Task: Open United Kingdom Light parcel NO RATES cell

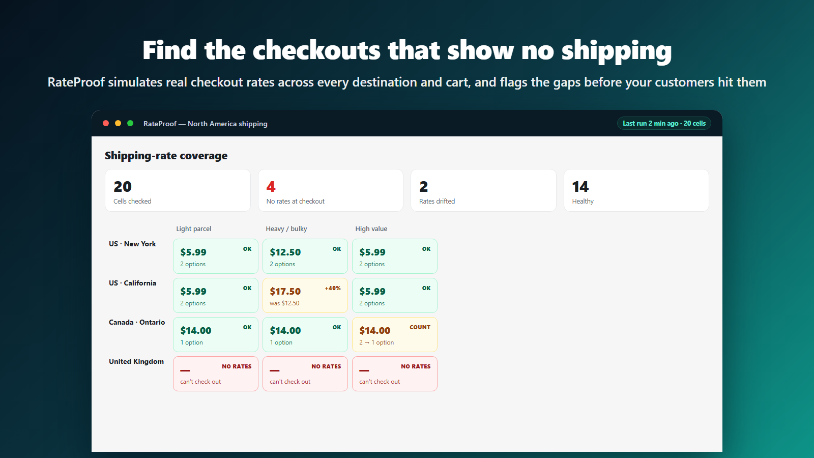Action: pos(216,374)
